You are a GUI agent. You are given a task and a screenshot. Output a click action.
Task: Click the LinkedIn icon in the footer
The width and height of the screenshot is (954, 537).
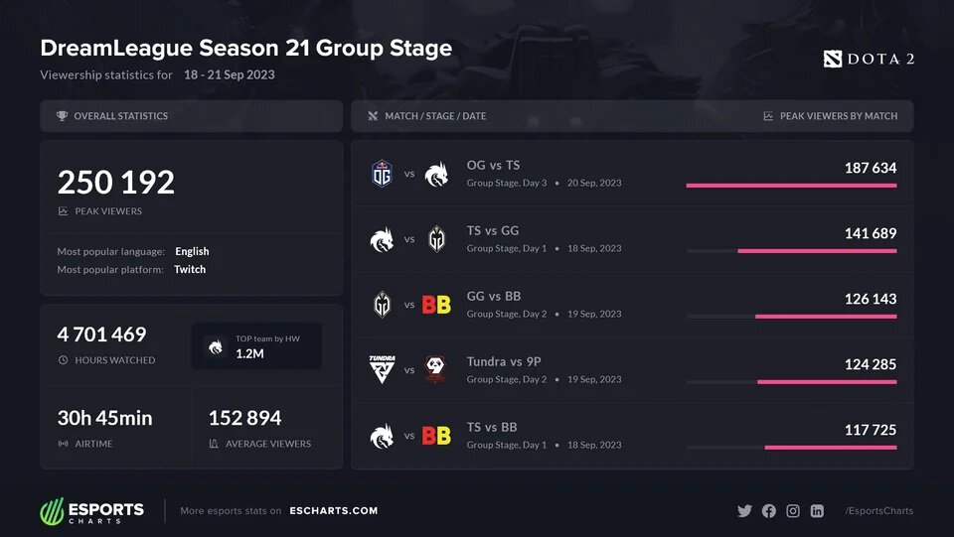point(817,511)
